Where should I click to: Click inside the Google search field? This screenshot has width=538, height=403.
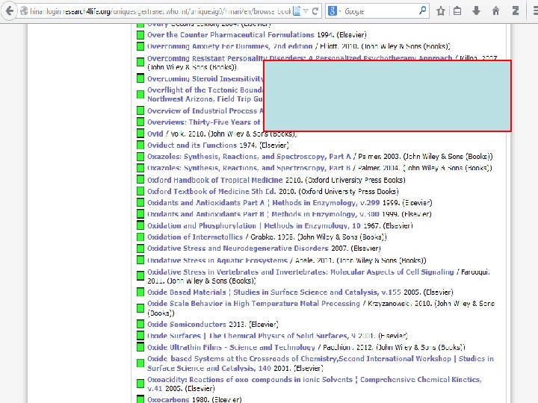tap(380, 11)
